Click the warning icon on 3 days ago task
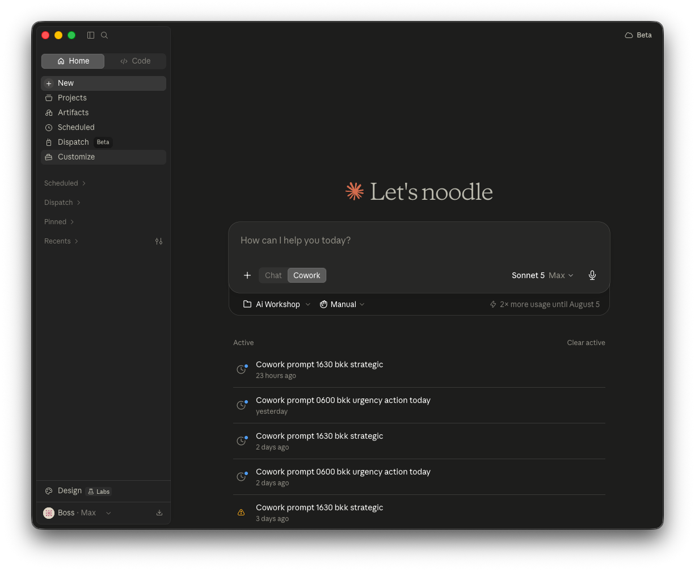This screenshot has width=695, height=571. click(241, 513)
